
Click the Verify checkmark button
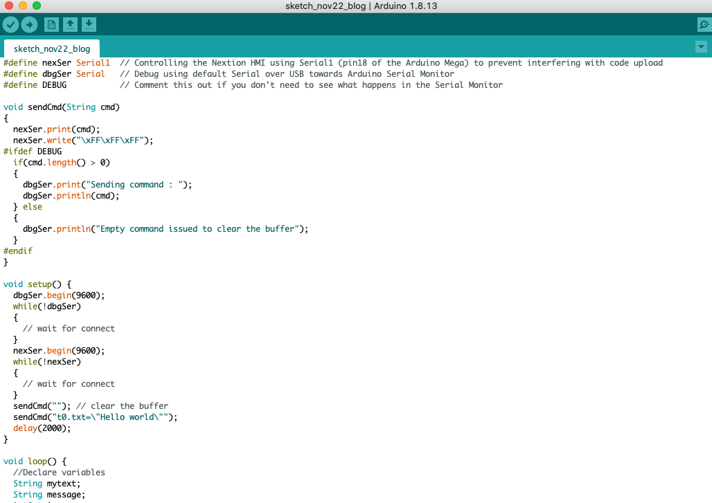coord(11,25)
